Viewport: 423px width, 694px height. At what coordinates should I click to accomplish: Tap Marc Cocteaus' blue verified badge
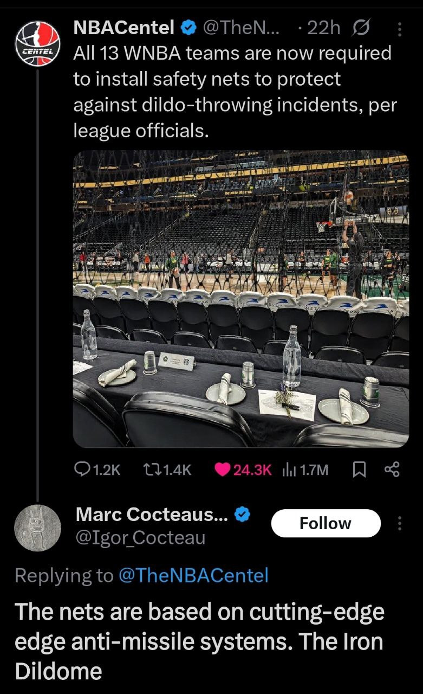tap(242, 515)
